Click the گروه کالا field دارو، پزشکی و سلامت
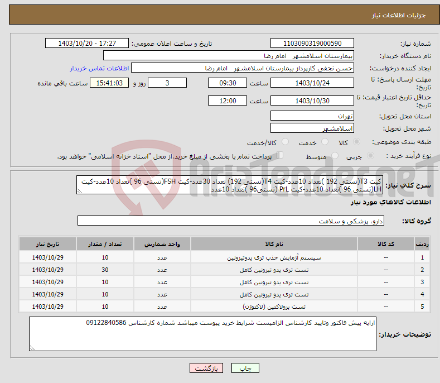440x383 pixels. (231, 221)
